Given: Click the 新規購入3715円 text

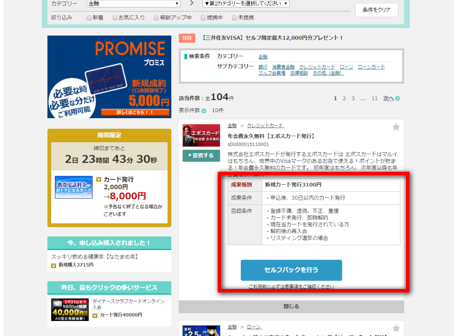Looking at the screenshot, I should click(x=76, y=265).
